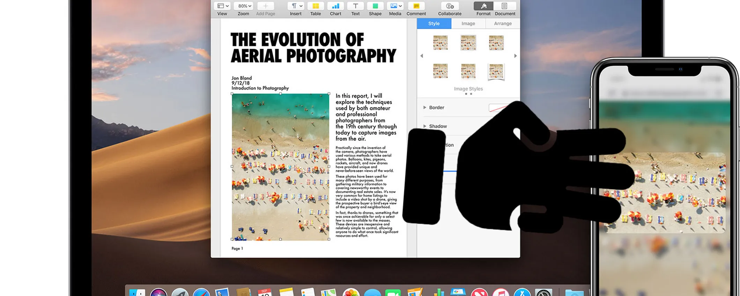Open Notes from the Dock
Image resolution: width=740 pixels, height=296 pixels.
pyautogui.click(x=287, y=292)
